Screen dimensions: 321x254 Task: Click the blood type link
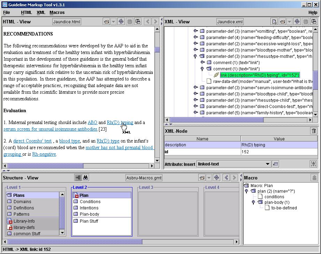point(69,141)
